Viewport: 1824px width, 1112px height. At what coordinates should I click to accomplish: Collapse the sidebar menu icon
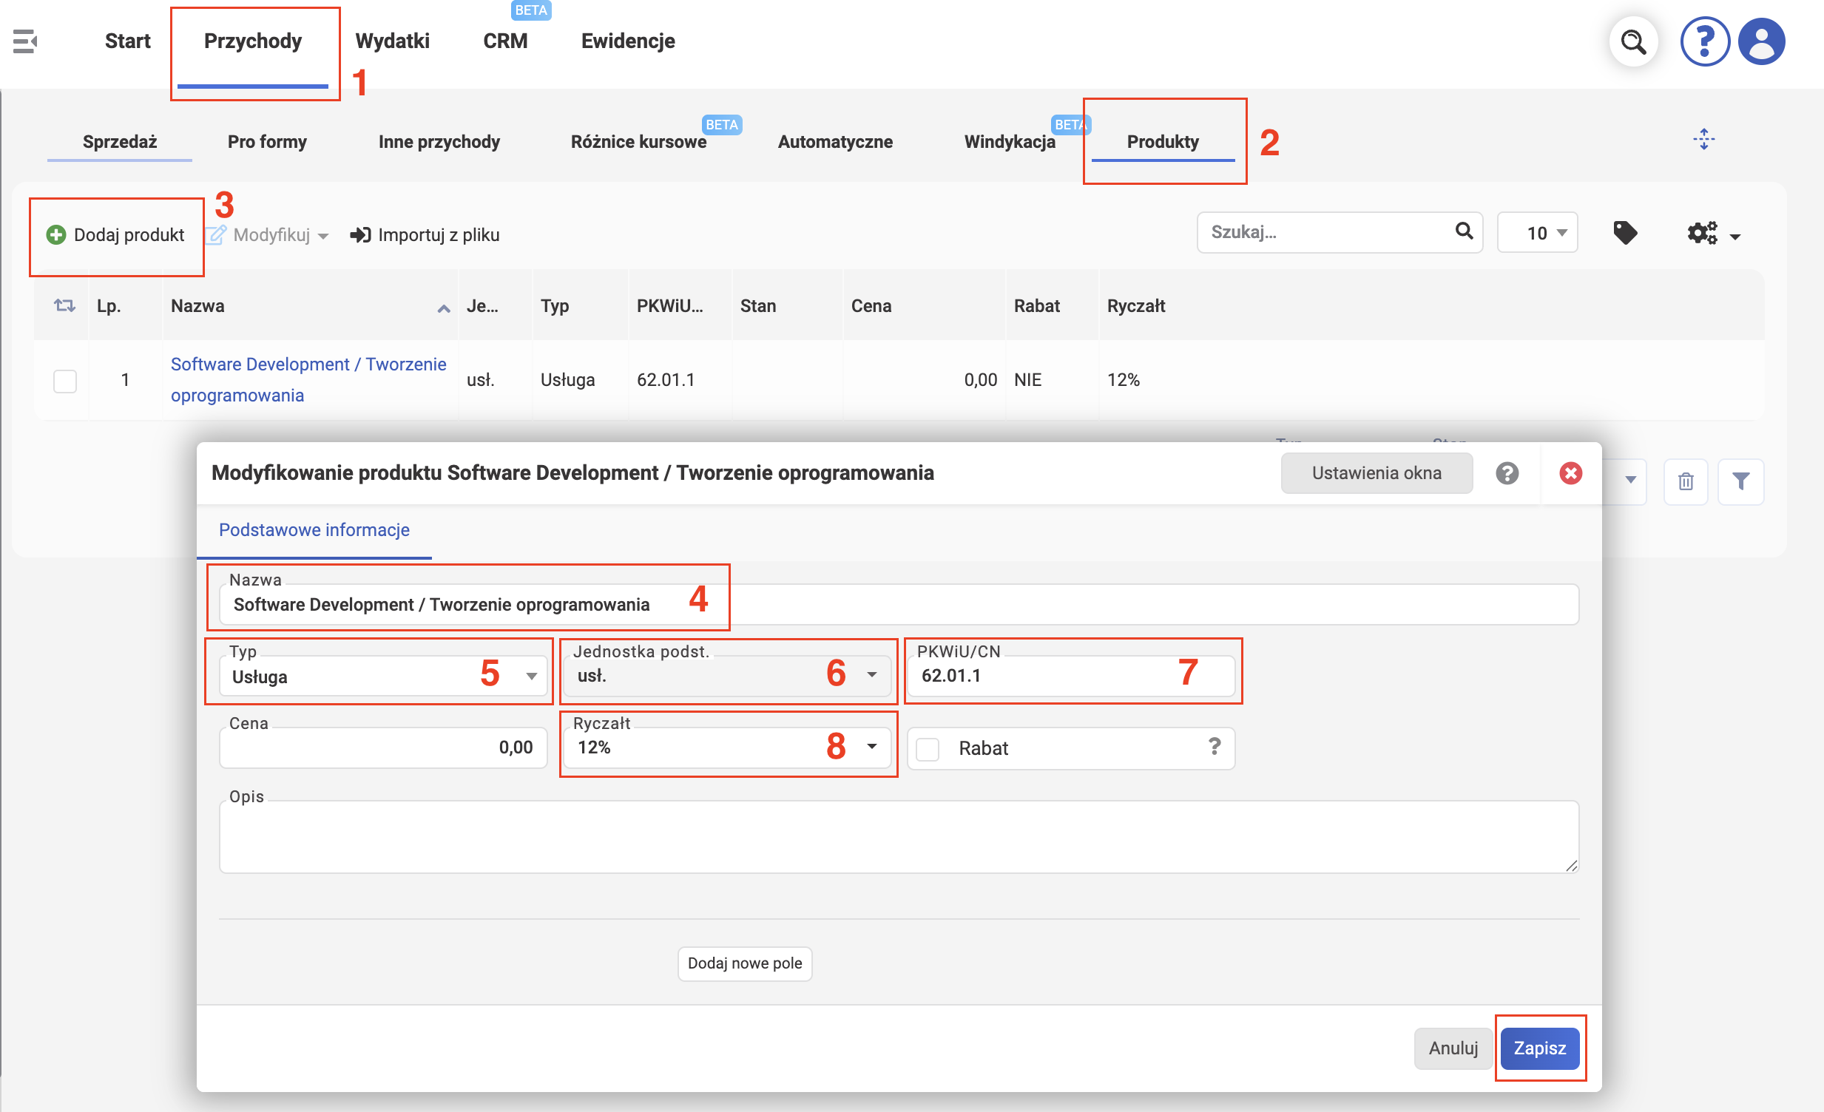click(25, 41)
